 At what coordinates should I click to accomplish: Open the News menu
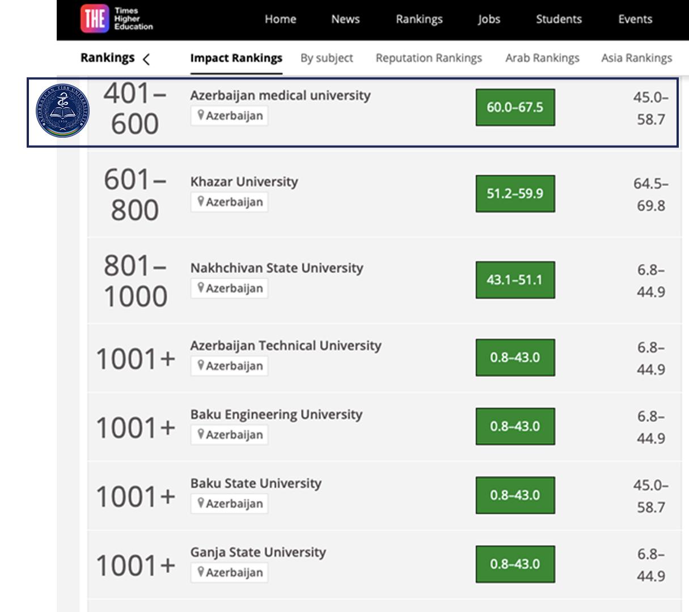345,19
